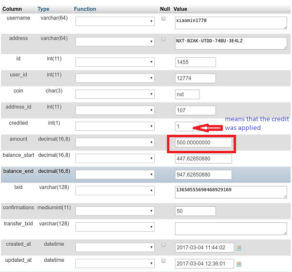Open the Function dropdown for username
Viewport: 292px width, 272px height.
coord(115,21)
